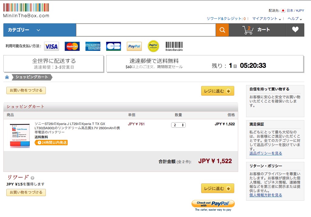The width and height of the screenshot is (311, 217).
Task: Click the orange search magnifier button
Action: [x=222, y=30]
